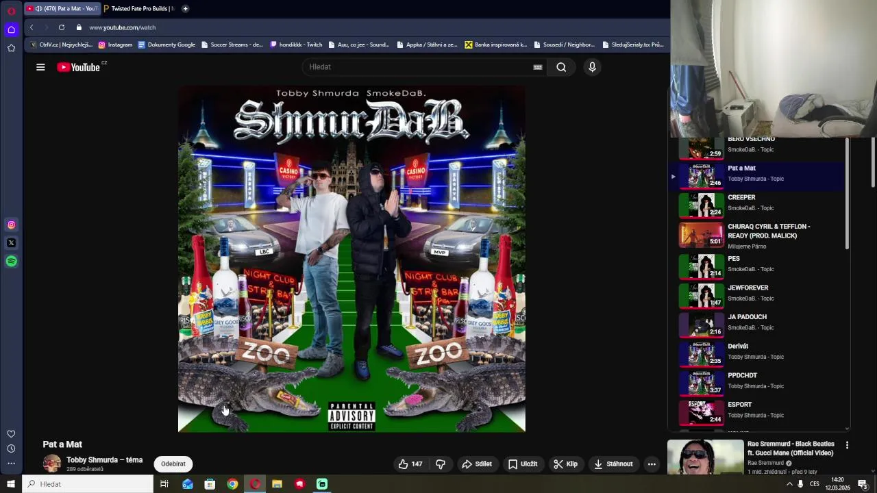Open Rae Sremmurd Black Beatles recommended video
The height and width of the screenshot is (493, 877).
tap(791, 448)
